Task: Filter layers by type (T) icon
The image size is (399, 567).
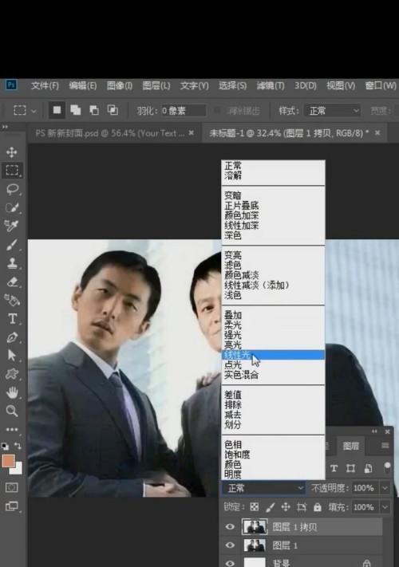Action: pos(334,468)
